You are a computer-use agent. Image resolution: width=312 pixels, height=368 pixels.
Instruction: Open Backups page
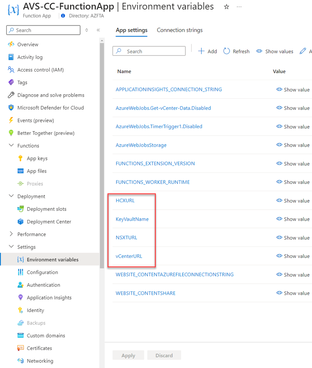[36, 323]
